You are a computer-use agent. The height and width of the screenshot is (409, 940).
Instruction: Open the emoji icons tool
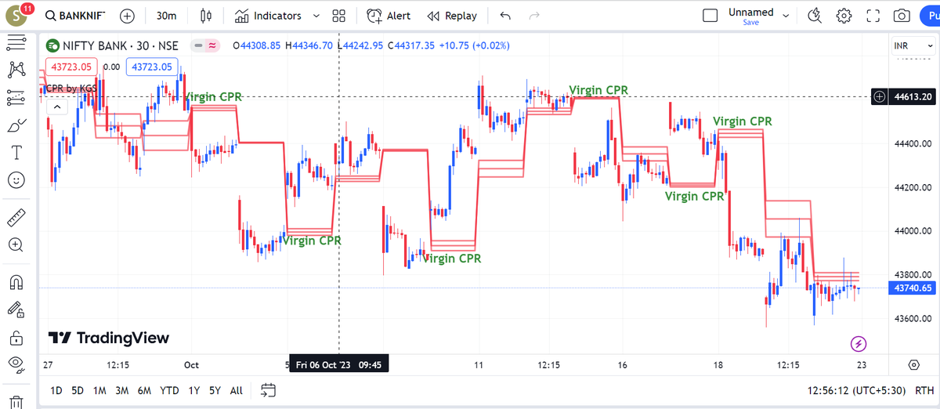(16, 179)
